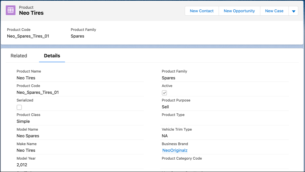Select the Details tab
This screenshot has height=172, width=305.
pyautogui.click(x=52, y=56)
